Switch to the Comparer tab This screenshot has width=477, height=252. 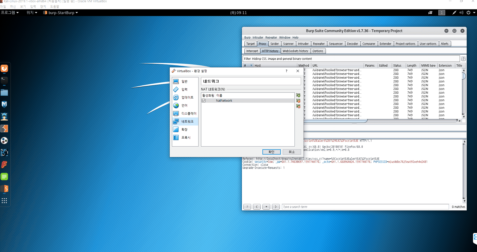pyautogui.click(x=369, y=44)
